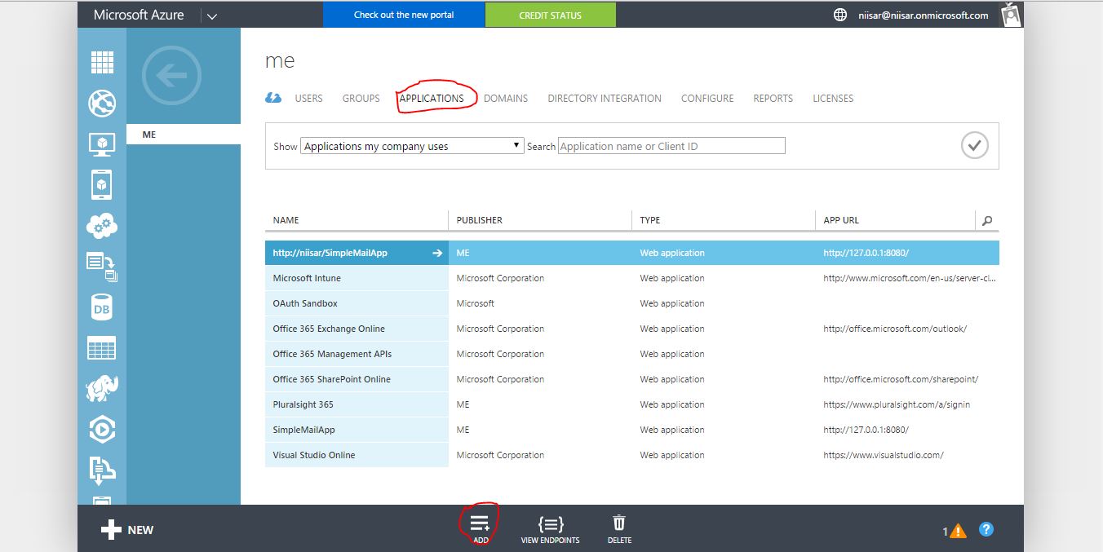1103x552 pixels.
Task: Expand the Microsoft Azure header dropdown chevron
Action: pos(212,15)
